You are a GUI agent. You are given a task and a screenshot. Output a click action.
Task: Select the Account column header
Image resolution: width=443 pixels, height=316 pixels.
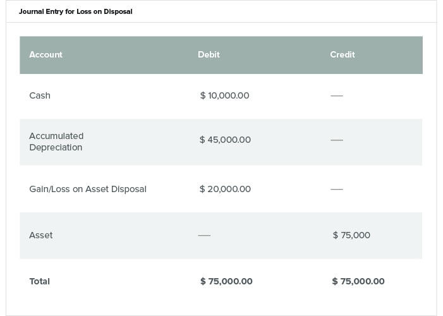click(x=46, y=54)
